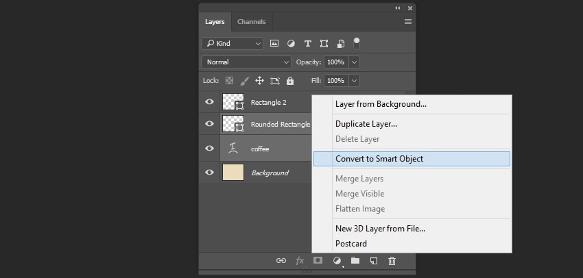This screenshot has height=278, width=583.
Task: Delete layer trash icon
Action: [x=392, y=261]
